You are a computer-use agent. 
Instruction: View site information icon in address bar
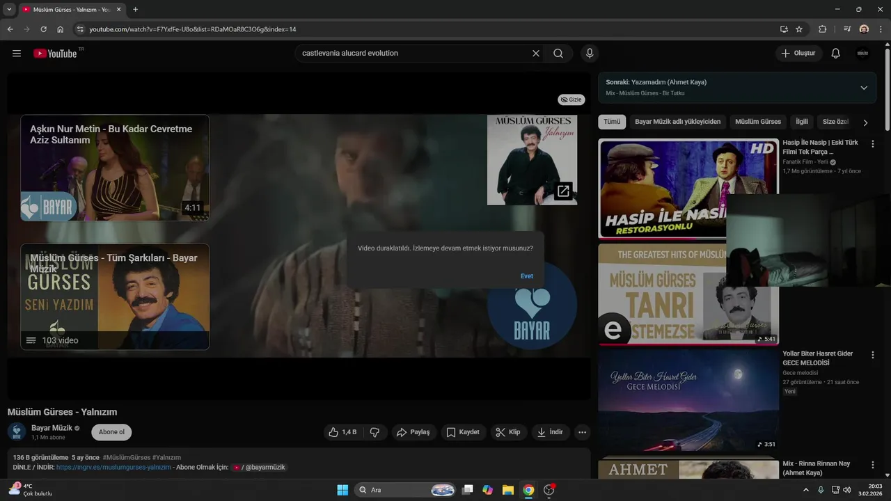tap(80, 29)
